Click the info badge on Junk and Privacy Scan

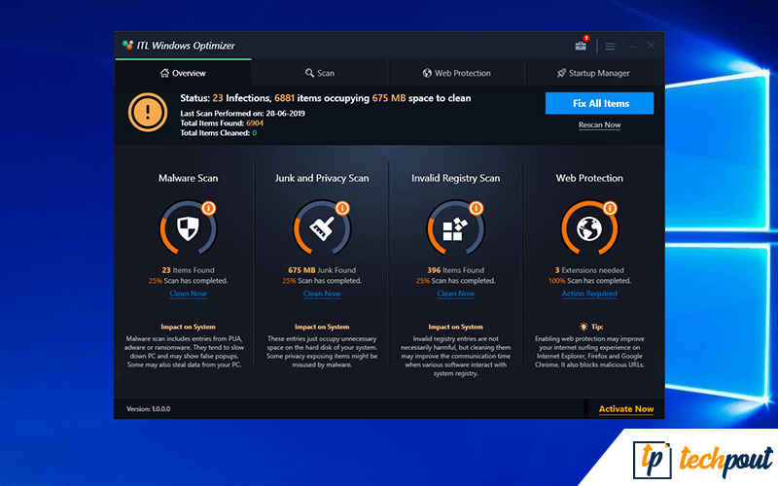pyautogui.click(x=342, y=208)
